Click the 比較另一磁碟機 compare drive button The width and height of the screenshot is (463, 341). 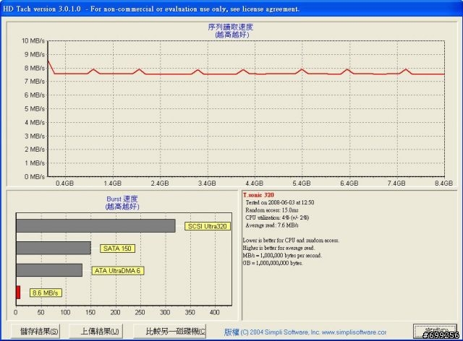(x=170, y=332)
